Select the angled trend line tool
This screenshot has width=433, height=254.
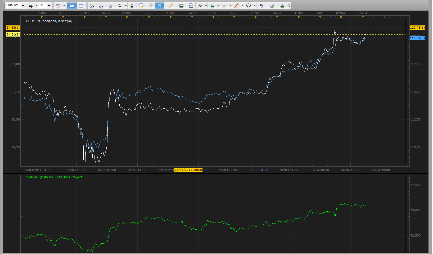224,6
